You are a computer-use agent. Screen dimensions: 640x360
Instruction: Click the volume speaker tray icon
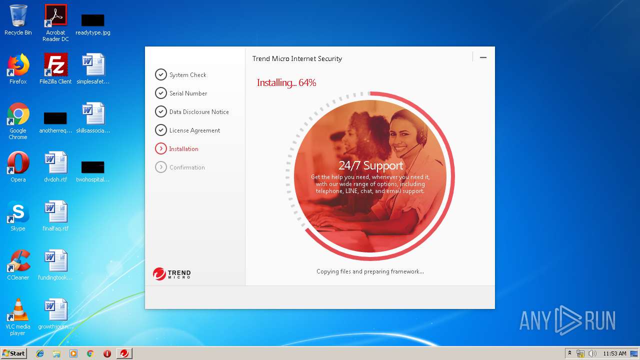[x=592, y=353]
